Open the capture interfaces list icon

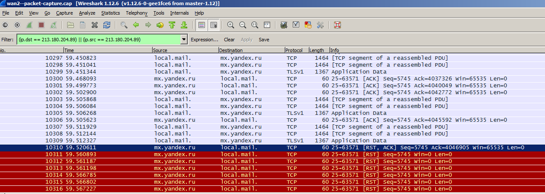point(5,25)
